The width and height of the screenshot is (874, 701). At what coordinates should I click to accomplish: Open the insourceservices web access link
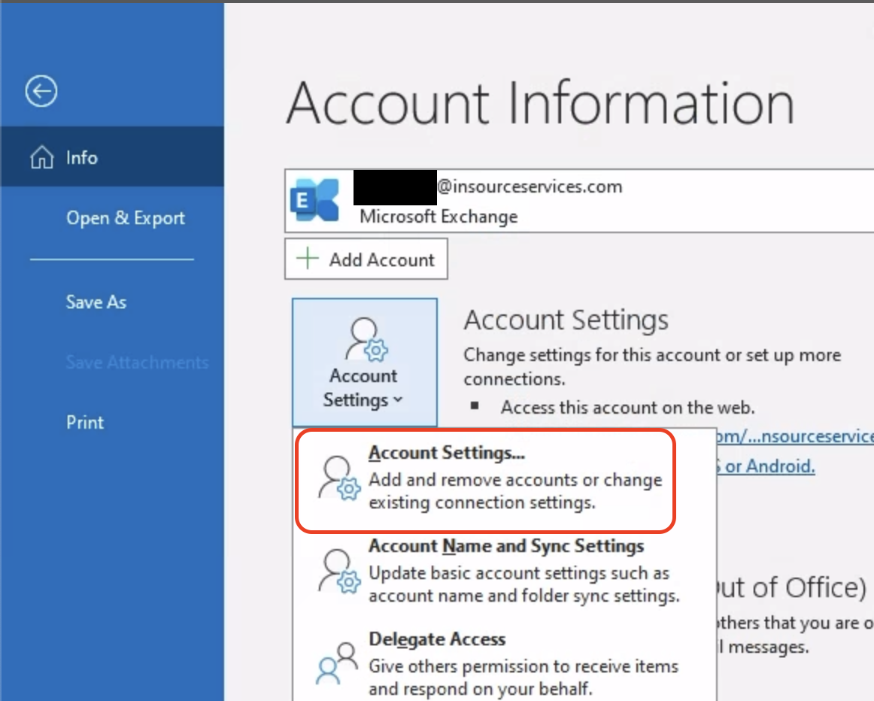click(795, 436)
